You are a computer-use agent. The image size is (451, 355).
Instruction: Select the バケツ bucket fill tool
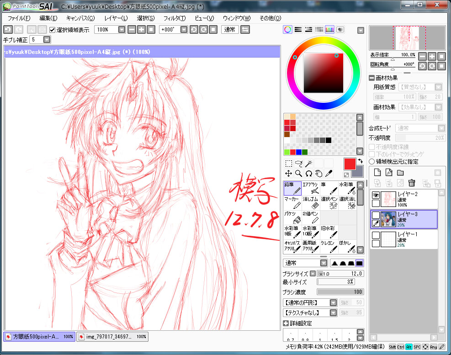click(292, 218)
